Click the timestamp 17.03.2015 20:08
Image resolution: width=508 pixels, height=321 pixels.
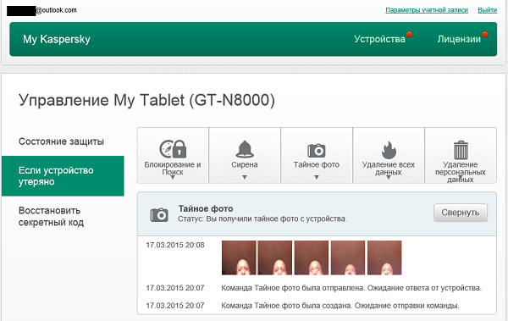click(x=175, y=245)
